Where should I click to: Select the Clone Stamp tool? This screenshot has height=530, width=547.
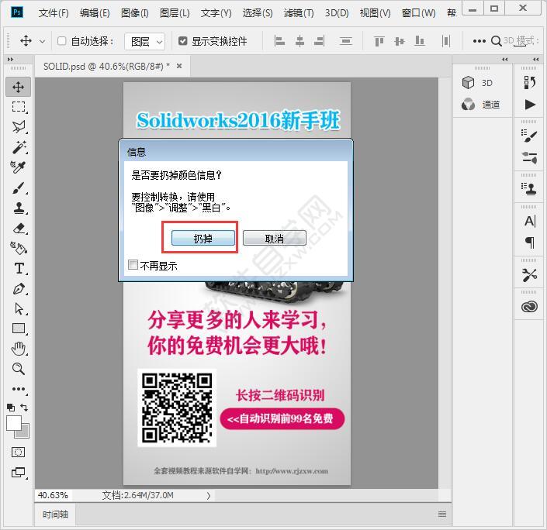click(x=19, y=208)
